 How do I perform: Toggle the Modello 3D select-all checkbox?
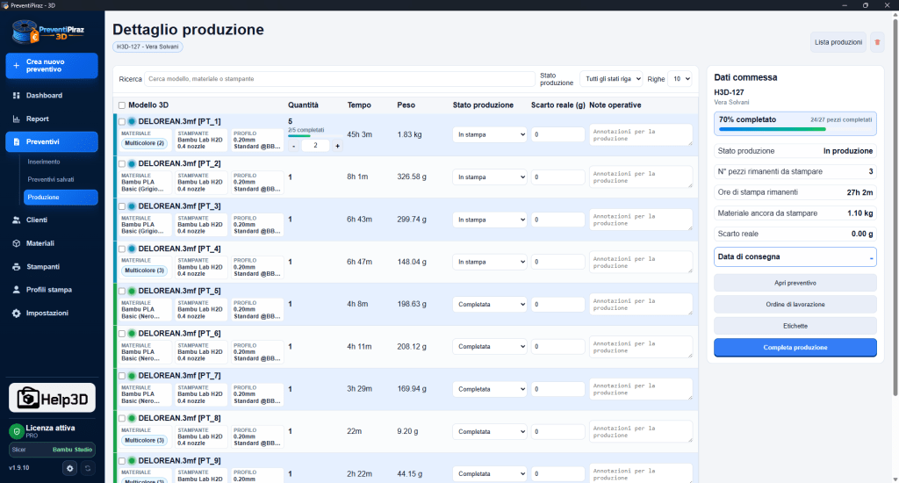pyautogui.click(x=121, y=105)
